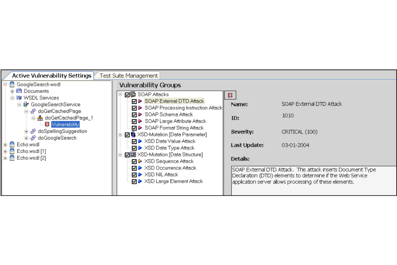397x265 pixels.
Task: Uncheck the XSD Data Type Attack checkbox
Action: [x=134, y=148]
